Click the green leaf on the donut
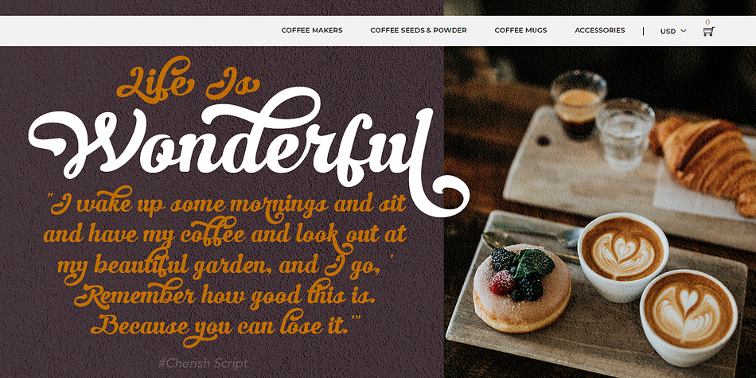 coord(533,263)
